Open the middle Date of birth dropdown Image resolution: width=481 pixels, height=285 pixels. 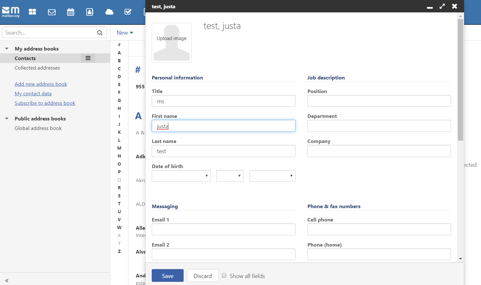(x=230, y=176)
